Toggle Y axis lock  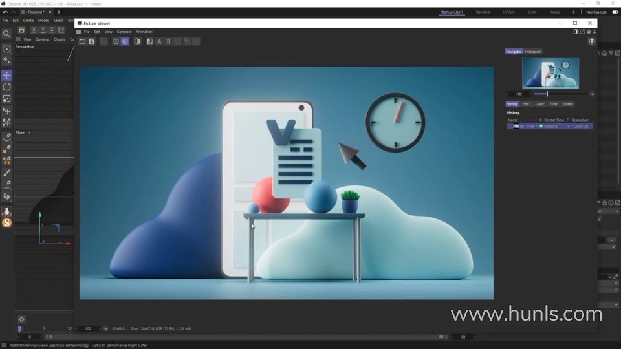pyautogui.click(x=43, y=30)
